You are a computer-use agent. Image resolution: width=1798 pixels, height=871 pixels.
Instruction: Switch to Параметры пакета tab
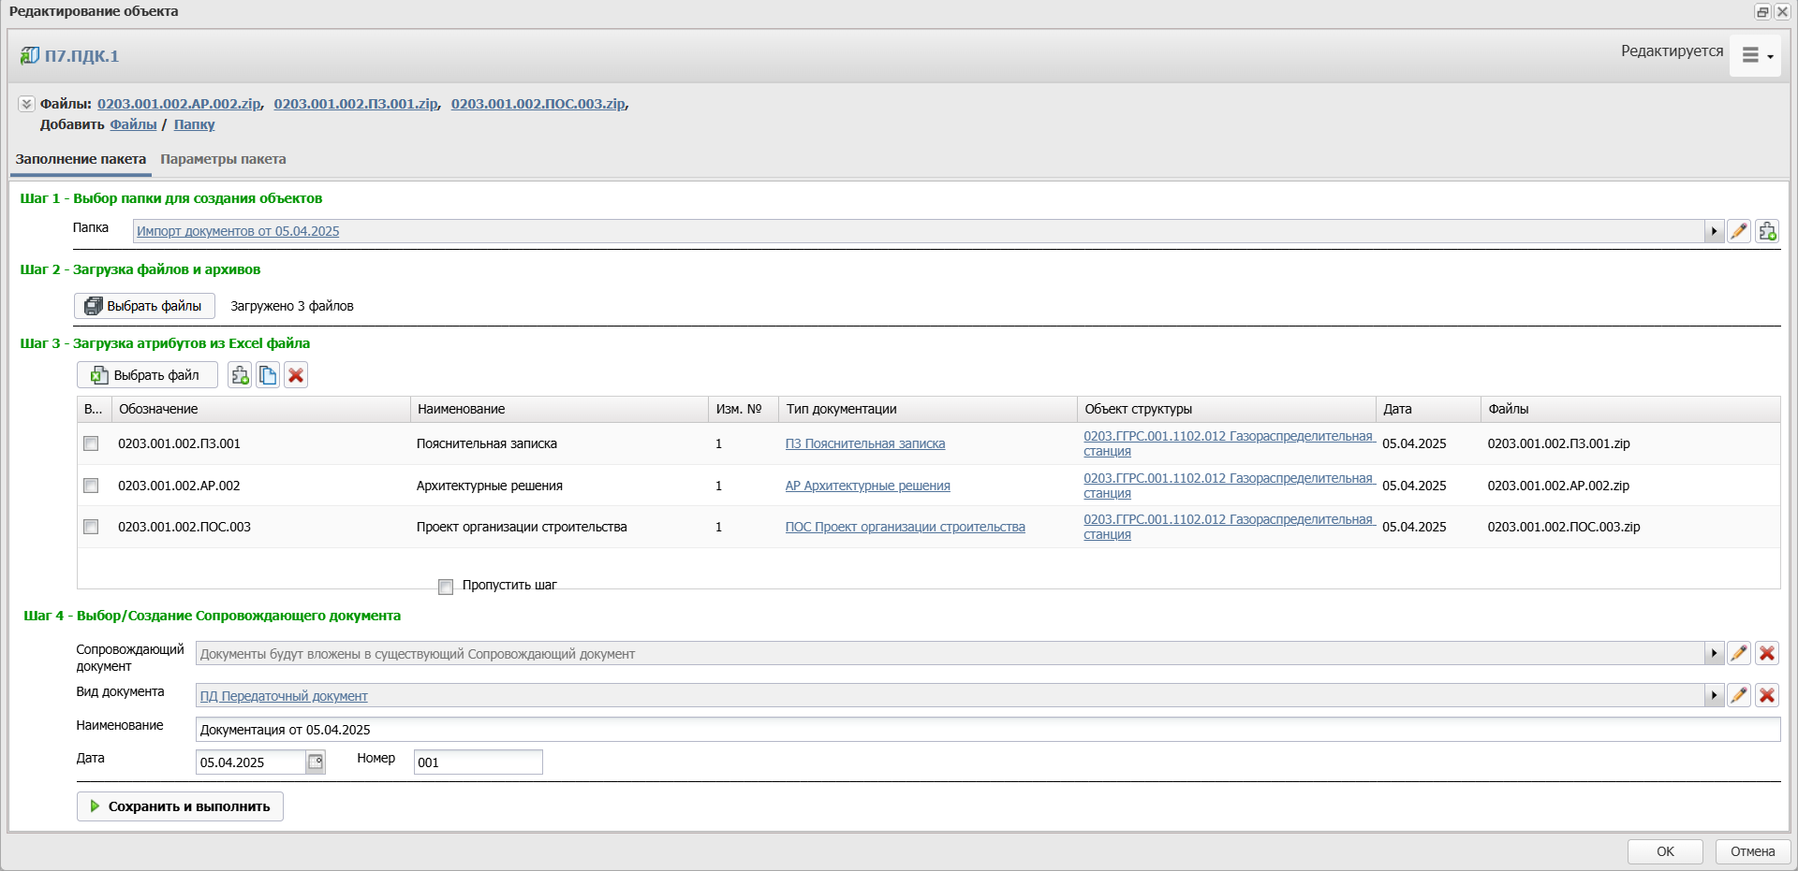[x=223, y=159]
